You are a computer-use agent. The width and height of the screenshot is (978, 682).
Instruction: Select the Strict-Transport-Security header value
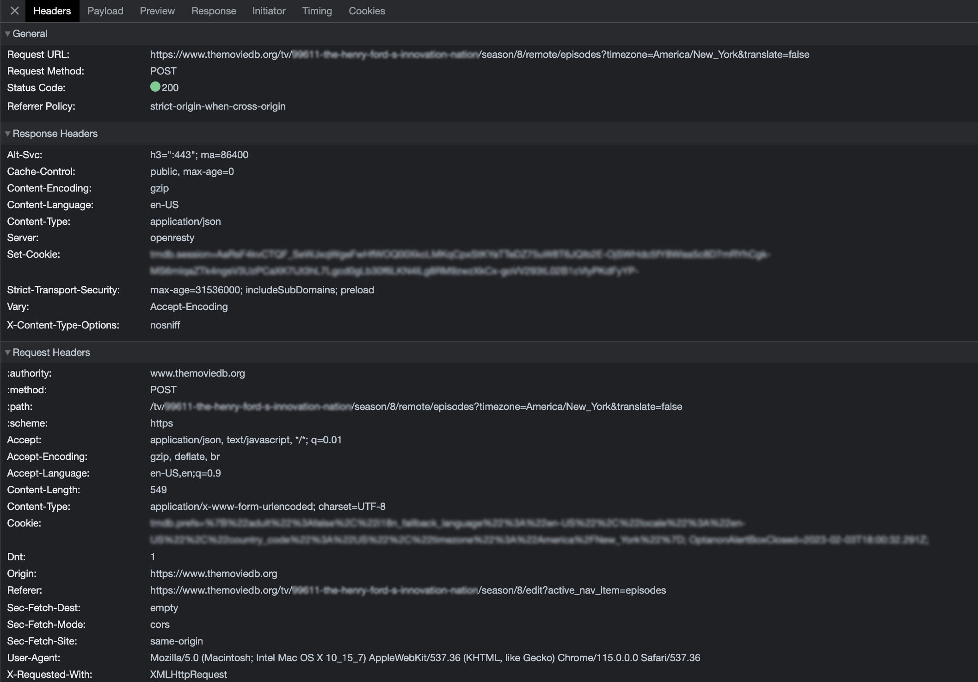(262, 290)
